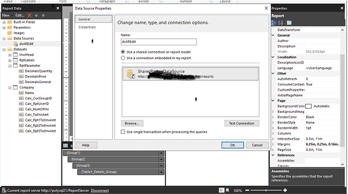
Task: Close the Report Data panel
Action: point(57,8)
